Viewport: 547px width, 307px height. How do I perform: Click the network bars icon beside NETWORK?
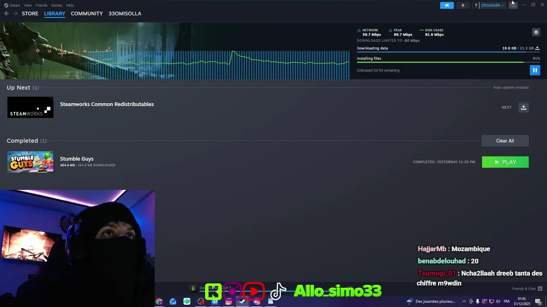(x=359, y=31)
